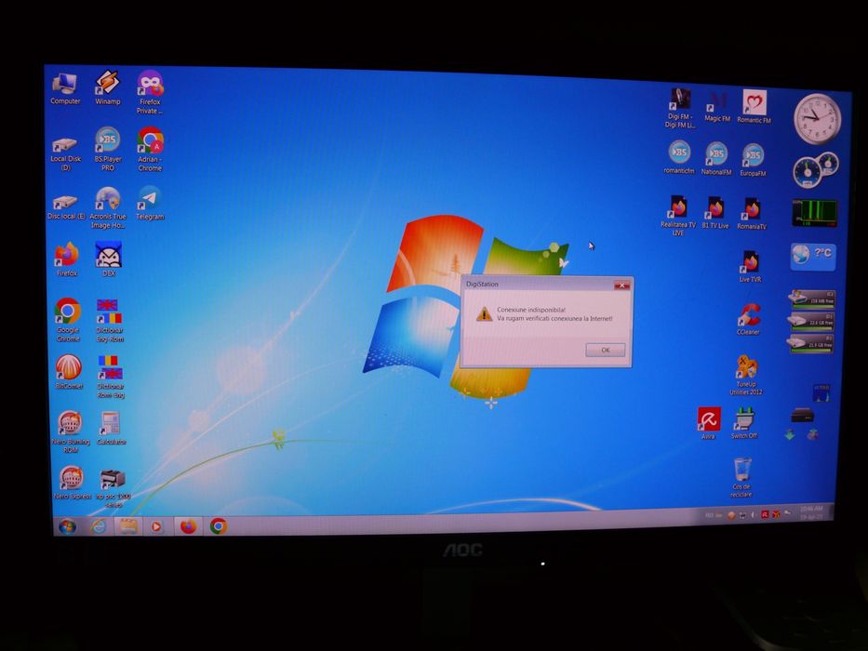Select the Cos de reciclare recycle bin

pos(741,477)
